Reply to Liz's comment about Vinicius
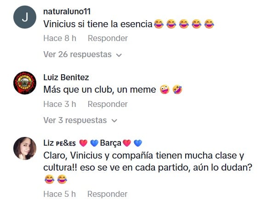Viewport: 267px width, 201px height. tap(107, 194)
